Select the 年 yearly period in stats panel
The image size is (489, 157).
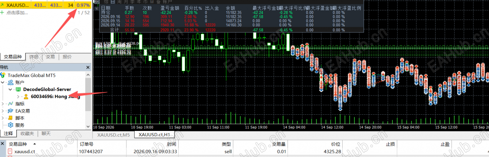click(x=139, y=2)
